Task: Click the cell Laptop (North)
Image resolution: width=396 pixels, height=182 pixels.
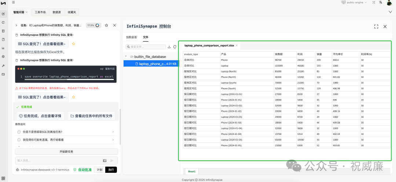Action: [x=247, y=71]
